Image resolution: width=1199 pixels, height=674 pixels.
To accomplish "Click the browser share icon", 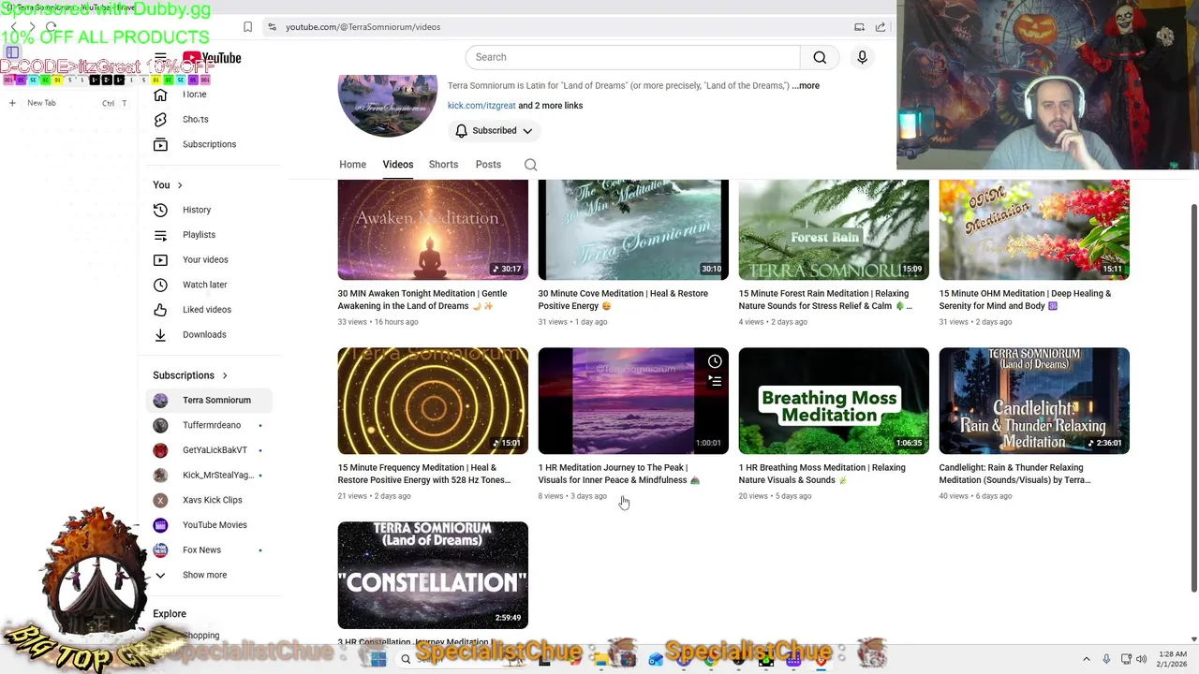I will coord(881,27).
